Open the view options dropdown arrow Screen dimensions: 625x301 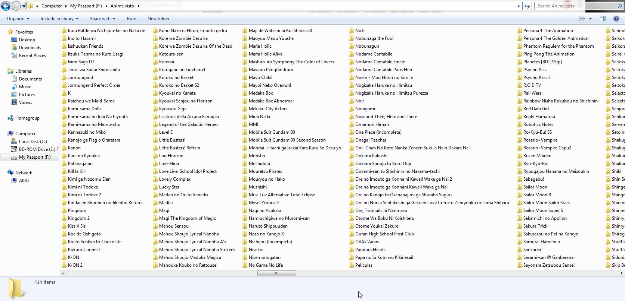coord(590,19)
